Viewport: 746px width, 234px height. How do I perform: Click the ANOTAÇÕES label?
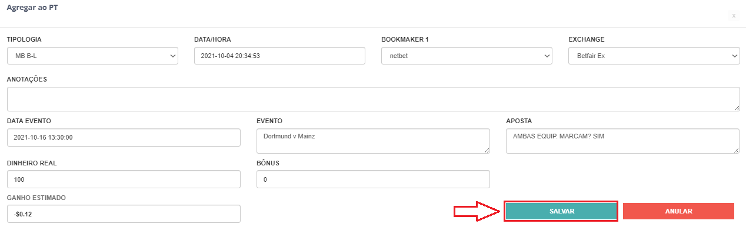(x=27, y=79)
